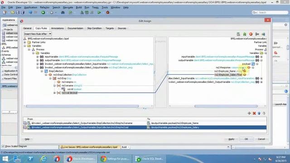
Task: Open the Tools menu
Action: [105, 7]
